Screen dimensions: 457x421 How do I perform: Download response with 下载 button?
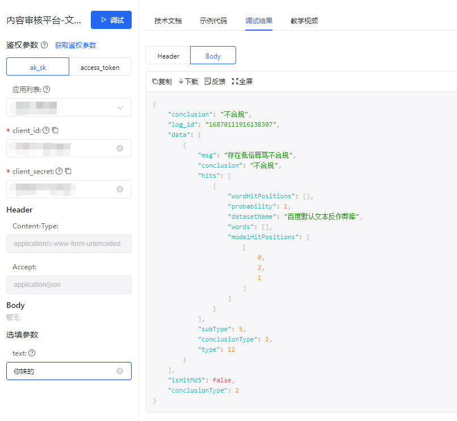(x=188, y=81)
